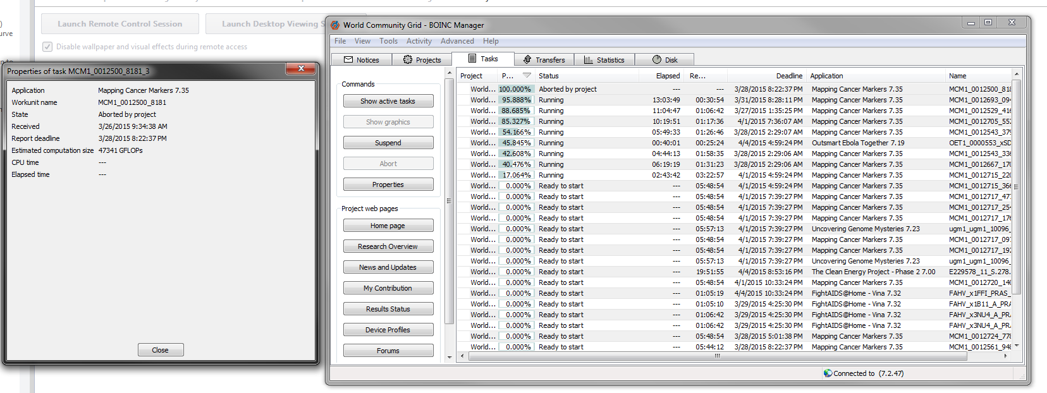Click the 95.888% progress bar

516,100
